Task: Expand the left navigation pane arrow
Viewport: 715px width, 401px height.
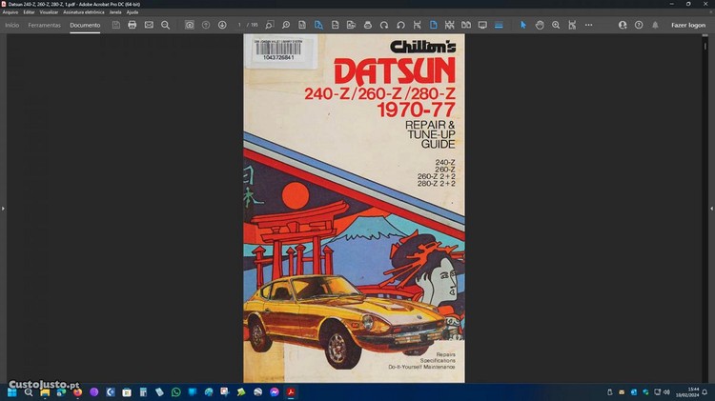Action: 3,208
